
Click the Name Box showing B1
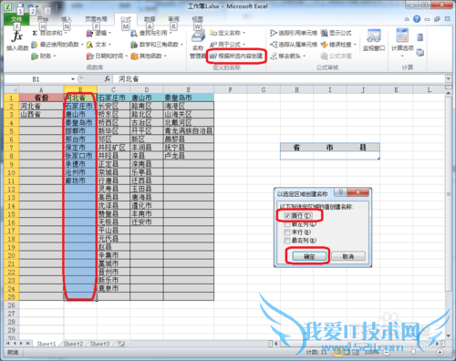coord(37,79)
